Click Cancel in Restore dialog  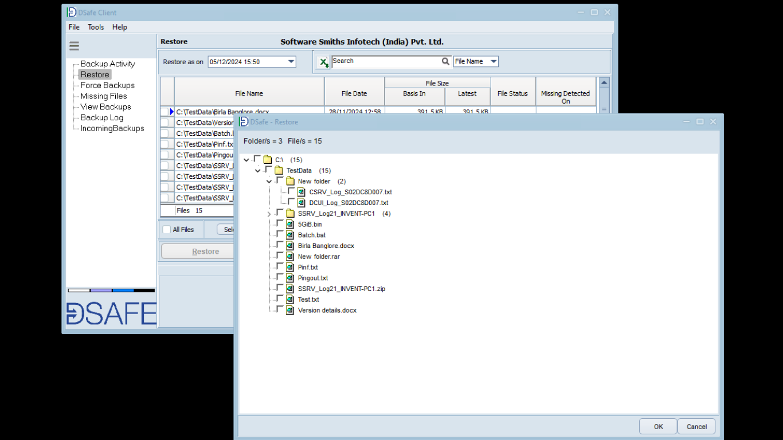click(x=696, y=426)
